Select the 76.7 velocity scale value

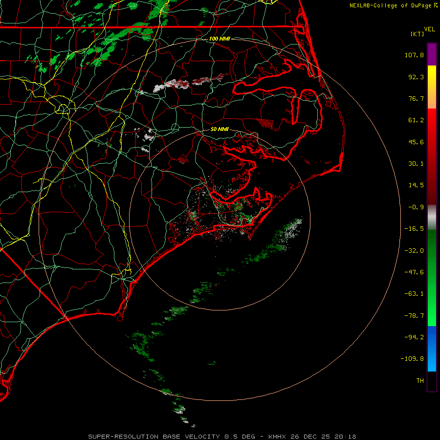click(x=416, y=98)
